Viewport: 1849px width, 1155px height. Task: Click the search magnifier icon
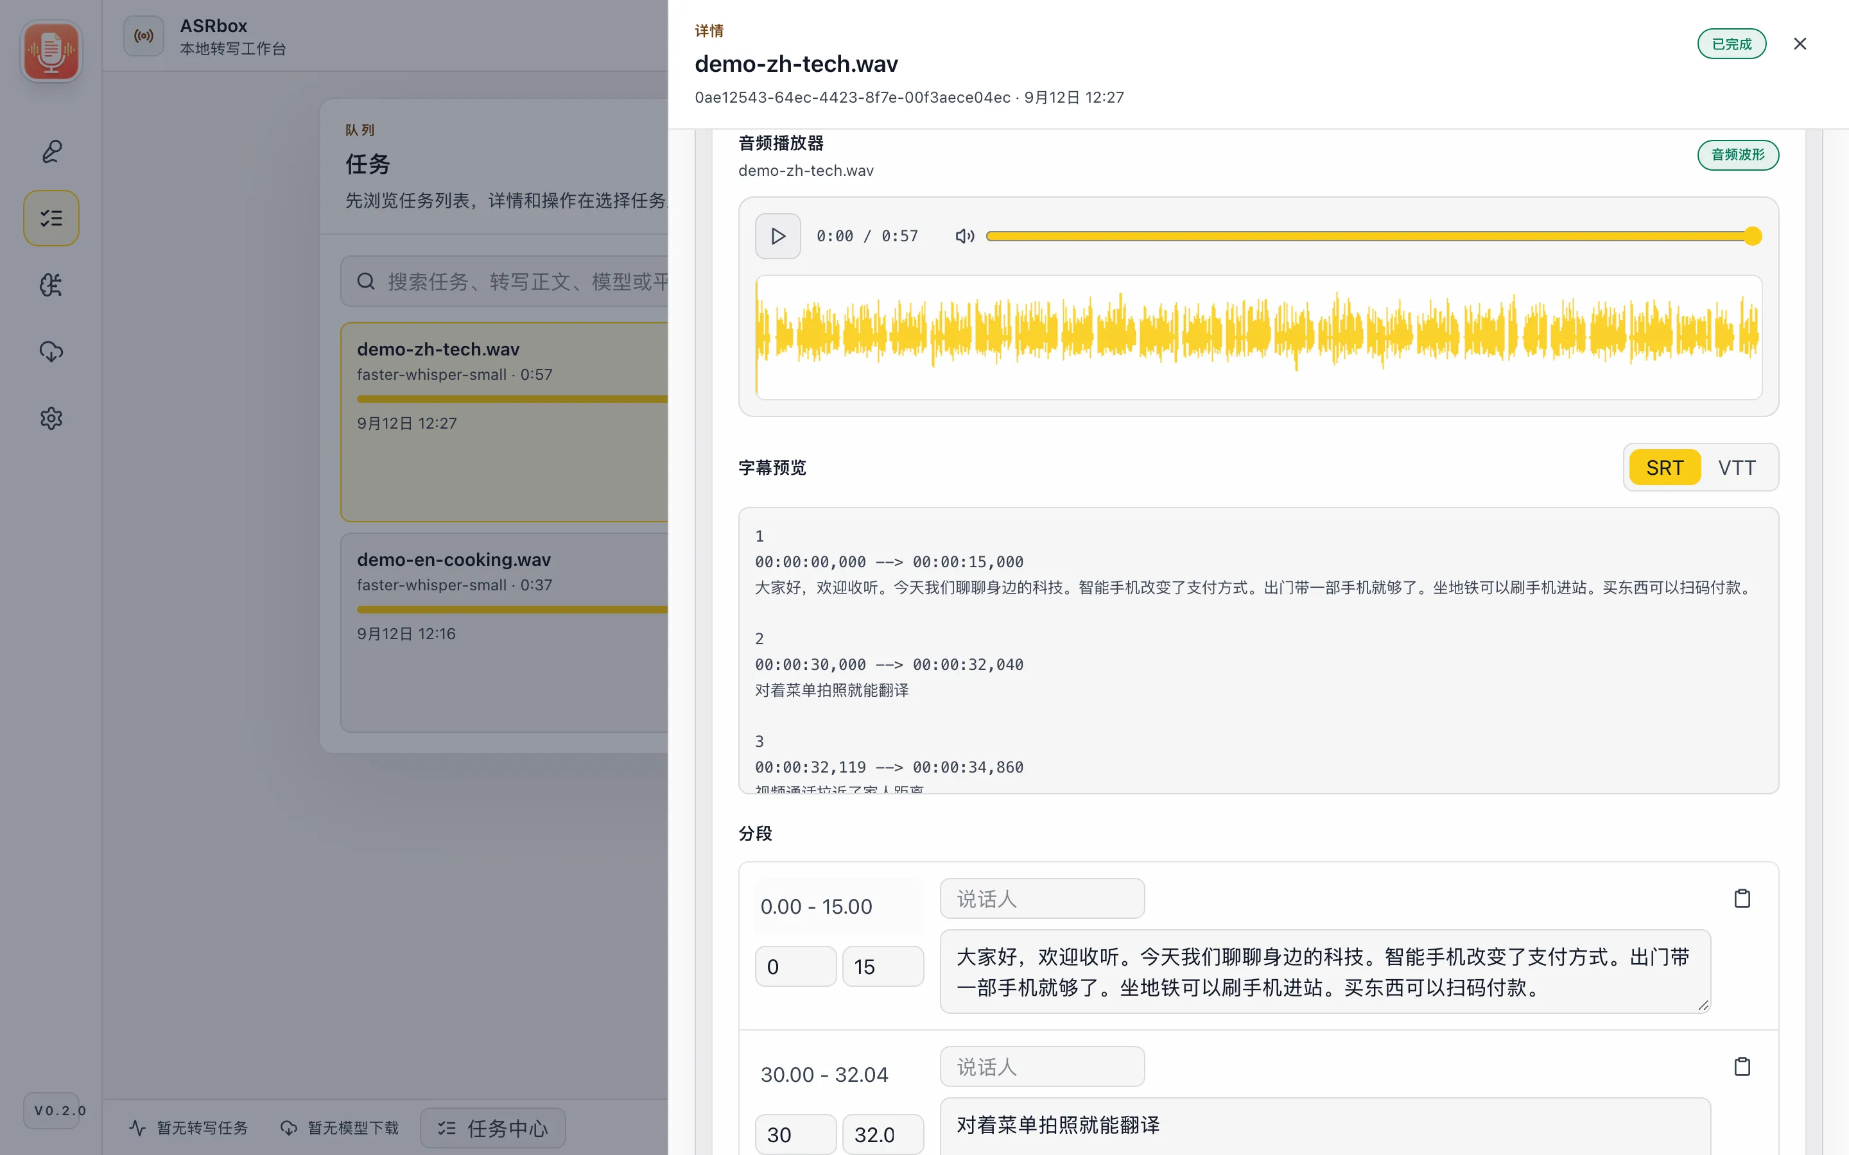click(x=366, y=281)
